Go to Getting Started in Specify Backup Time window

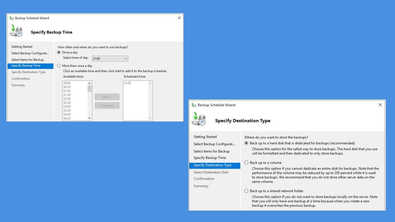coord(22,47)
